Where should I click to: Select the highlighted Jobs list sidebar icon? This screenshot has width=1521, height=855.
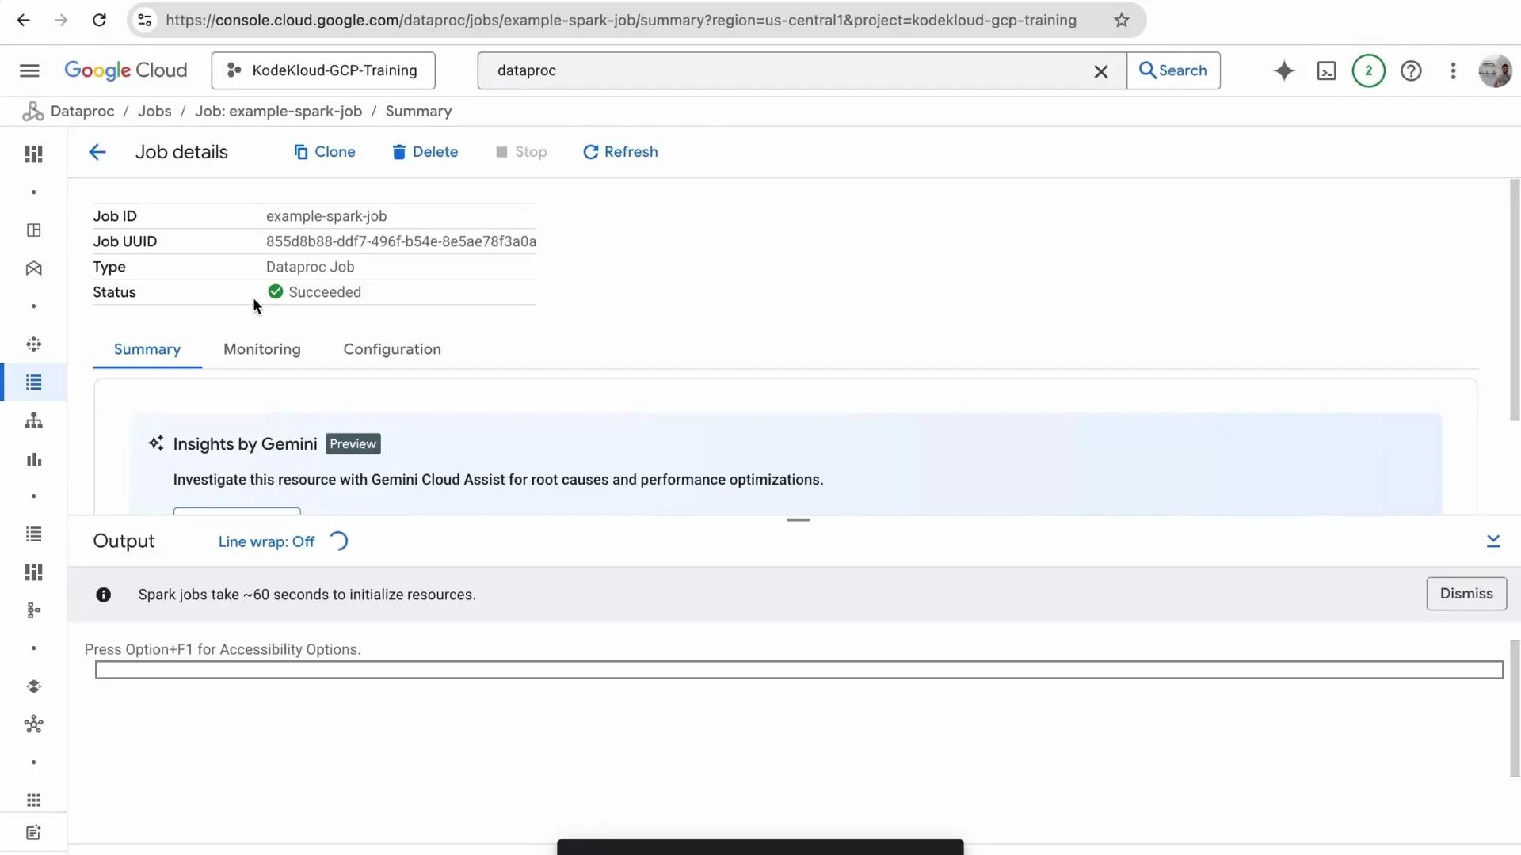(33, 382)
